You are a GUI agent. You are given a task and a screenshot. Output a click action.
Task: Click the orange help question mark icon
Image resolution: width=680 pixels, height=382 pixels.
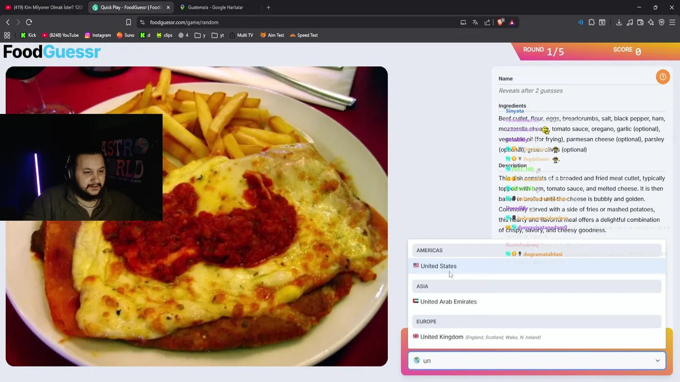pos(662,77)
